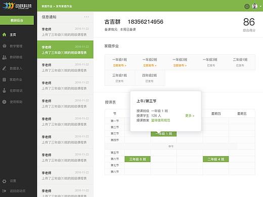The image size is (263, 197).
Task: Open 数据录入 sidebar menu item
Action: tap(16, 68)
